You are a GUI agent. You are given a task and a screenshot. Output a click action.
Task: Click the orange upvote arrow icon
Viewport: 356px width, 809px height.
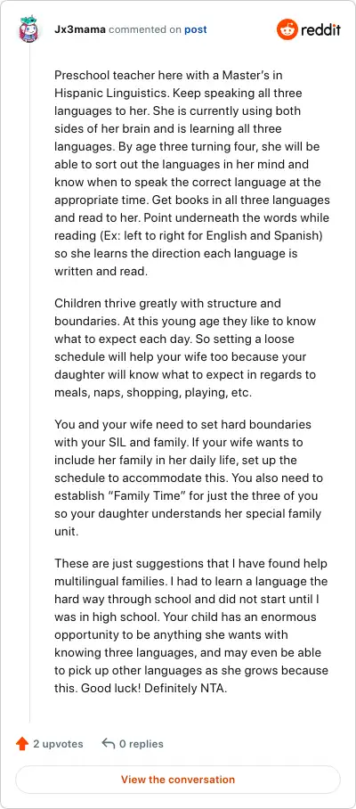coord(21,743)
